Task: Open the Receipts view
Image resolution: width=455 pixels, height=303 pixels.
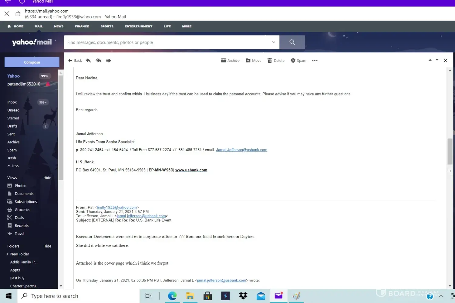Action: (18, 225)
